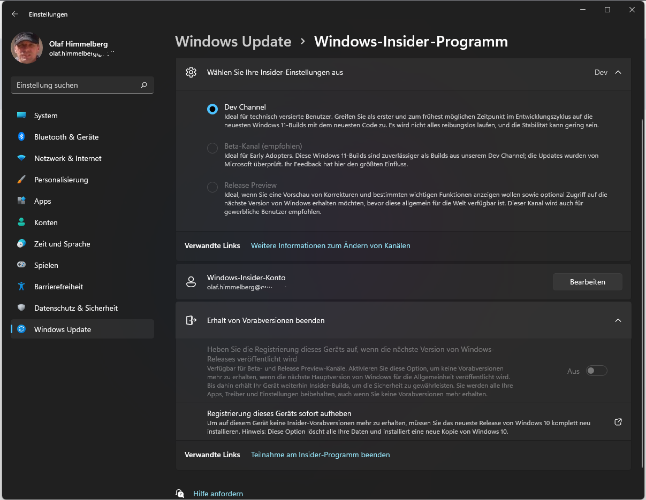The image size is (646, 500).
Task: Go to Windows Update breadcrumb
Action: tap(233, 41)
